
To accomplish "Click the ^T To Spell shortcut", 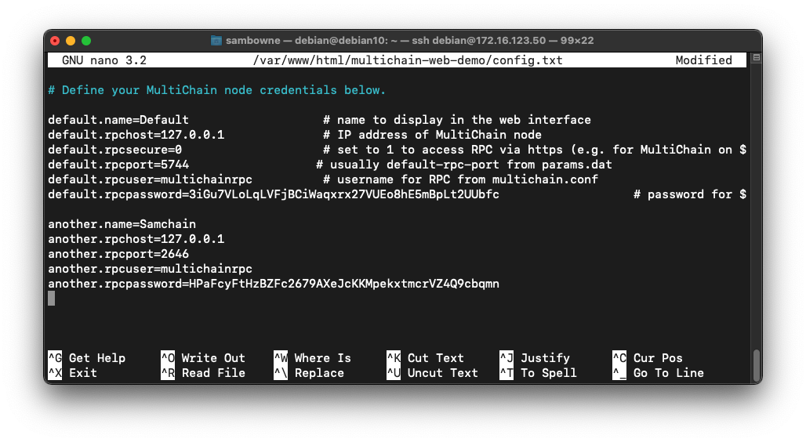I will coord(538,372).
